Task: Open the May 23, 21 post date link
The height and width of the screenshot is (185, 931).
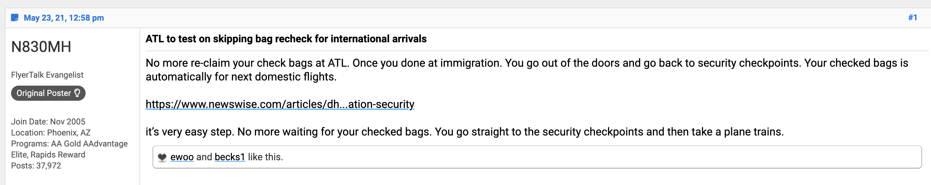Action: click(x=63, y=18)
